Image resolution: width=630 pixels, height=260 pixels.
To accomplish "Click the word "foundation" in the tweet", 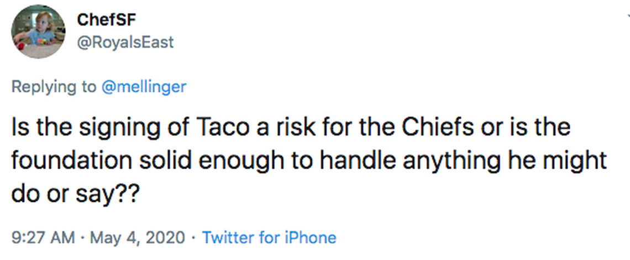I will tap(70, 162).
